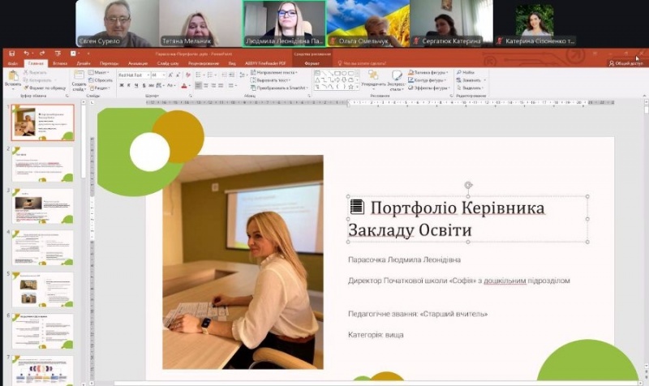Click Quick Styles (Экспресс-стили) icon
Viewport: 649px width, 386px height.
[x=396, y=76]
